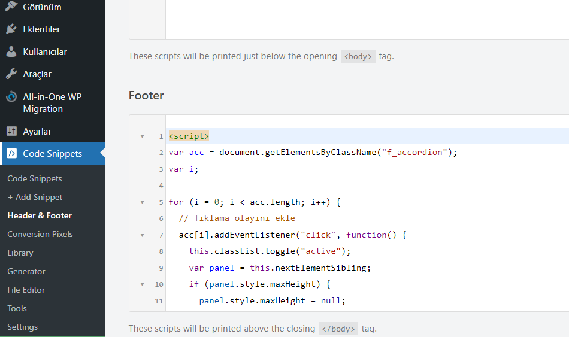The height and width of the screenshot is (337, 569).
Task: Click the Eklentiler plugin icon
Action: pyautogui.click(x=11, y=29)
